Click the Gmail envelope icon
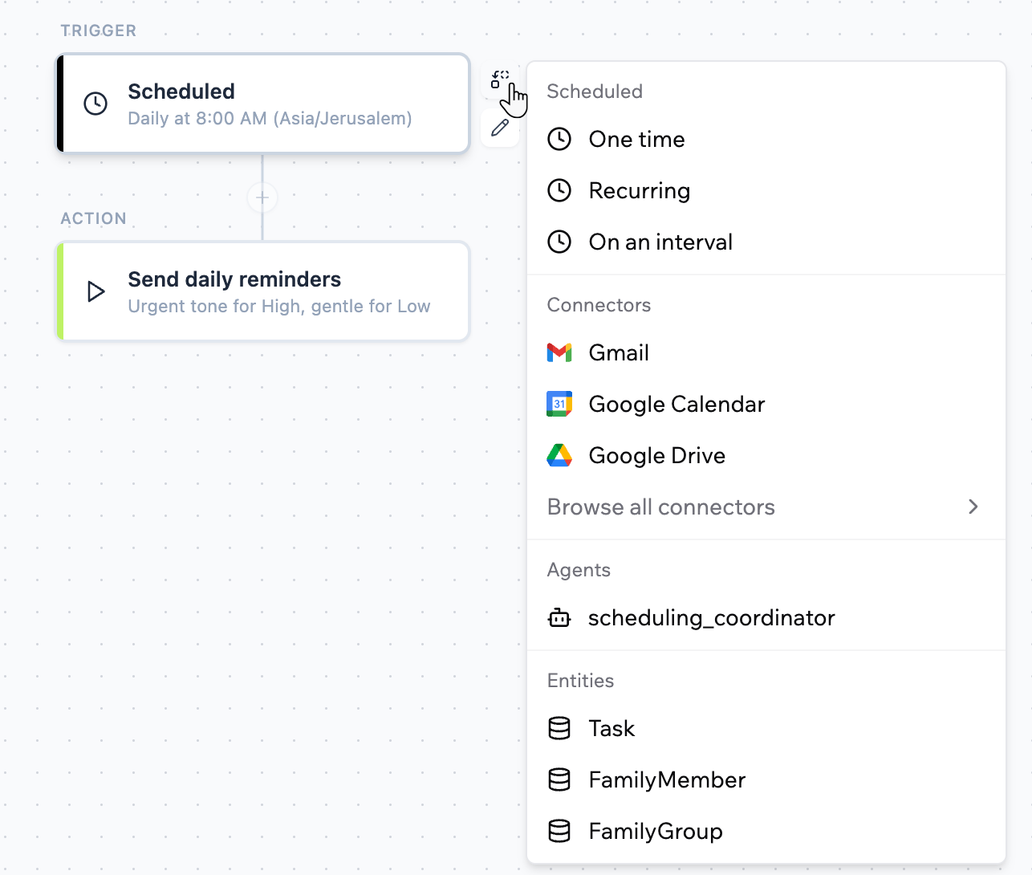This screenshot has width=1032, height=875. (x=559, y=352)
